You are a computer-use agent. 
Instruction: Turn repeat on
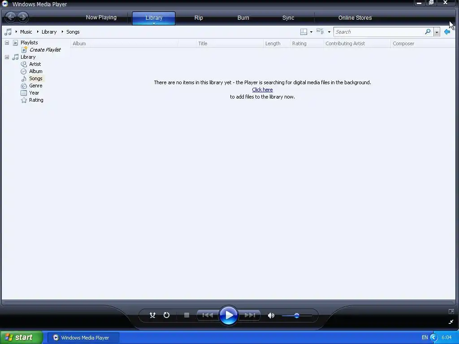tap(166, 315)
